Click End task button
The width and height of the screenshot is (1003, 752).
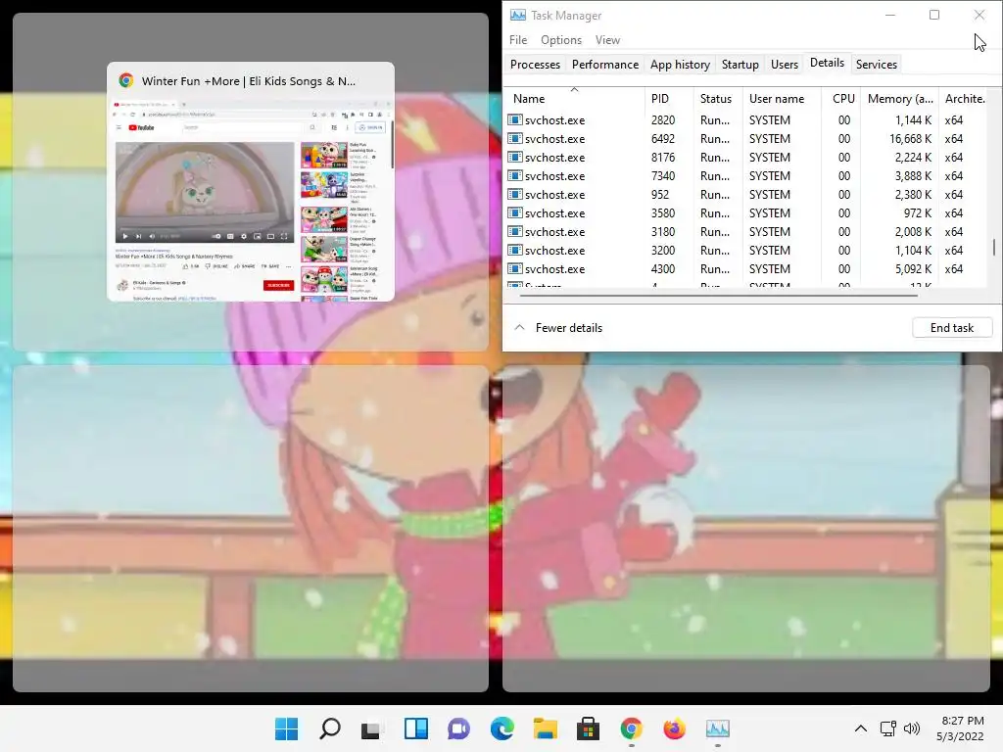click(952, 327)
